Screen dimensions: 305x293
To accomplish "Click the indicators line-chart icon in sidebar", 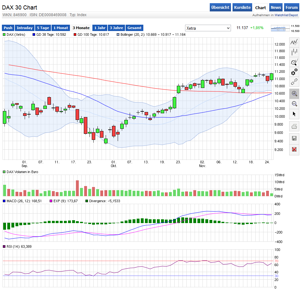I will pos(294,42).
